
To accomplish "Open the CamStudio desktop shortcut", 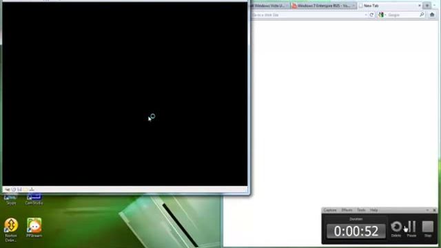I will click(34, 199).
